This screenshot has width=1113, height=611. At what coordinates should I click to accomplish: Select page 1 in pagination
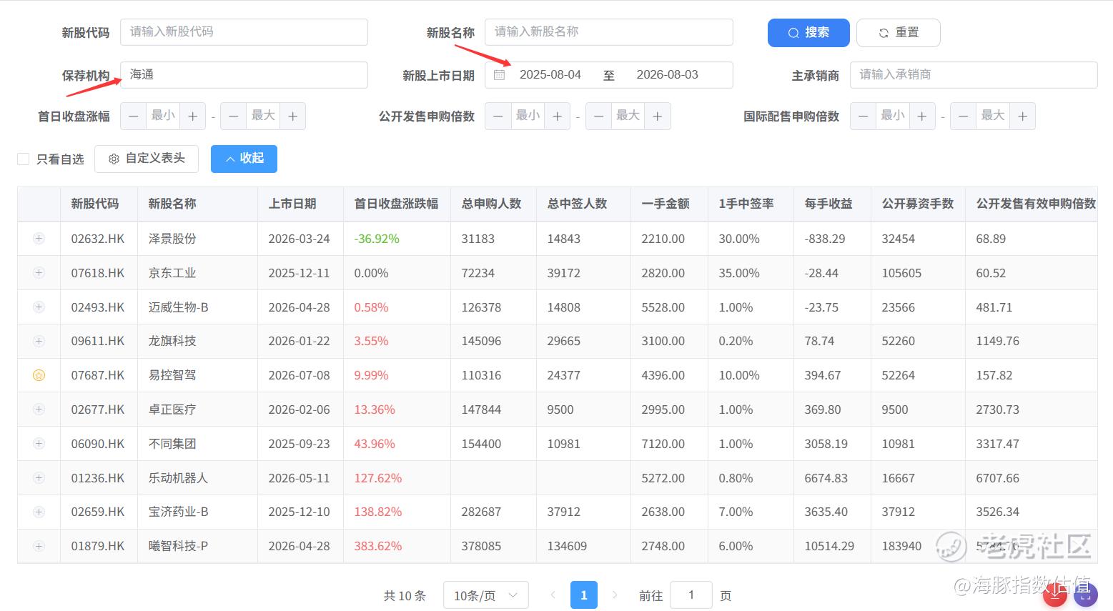pyautogui.click(x=584, y=595)
